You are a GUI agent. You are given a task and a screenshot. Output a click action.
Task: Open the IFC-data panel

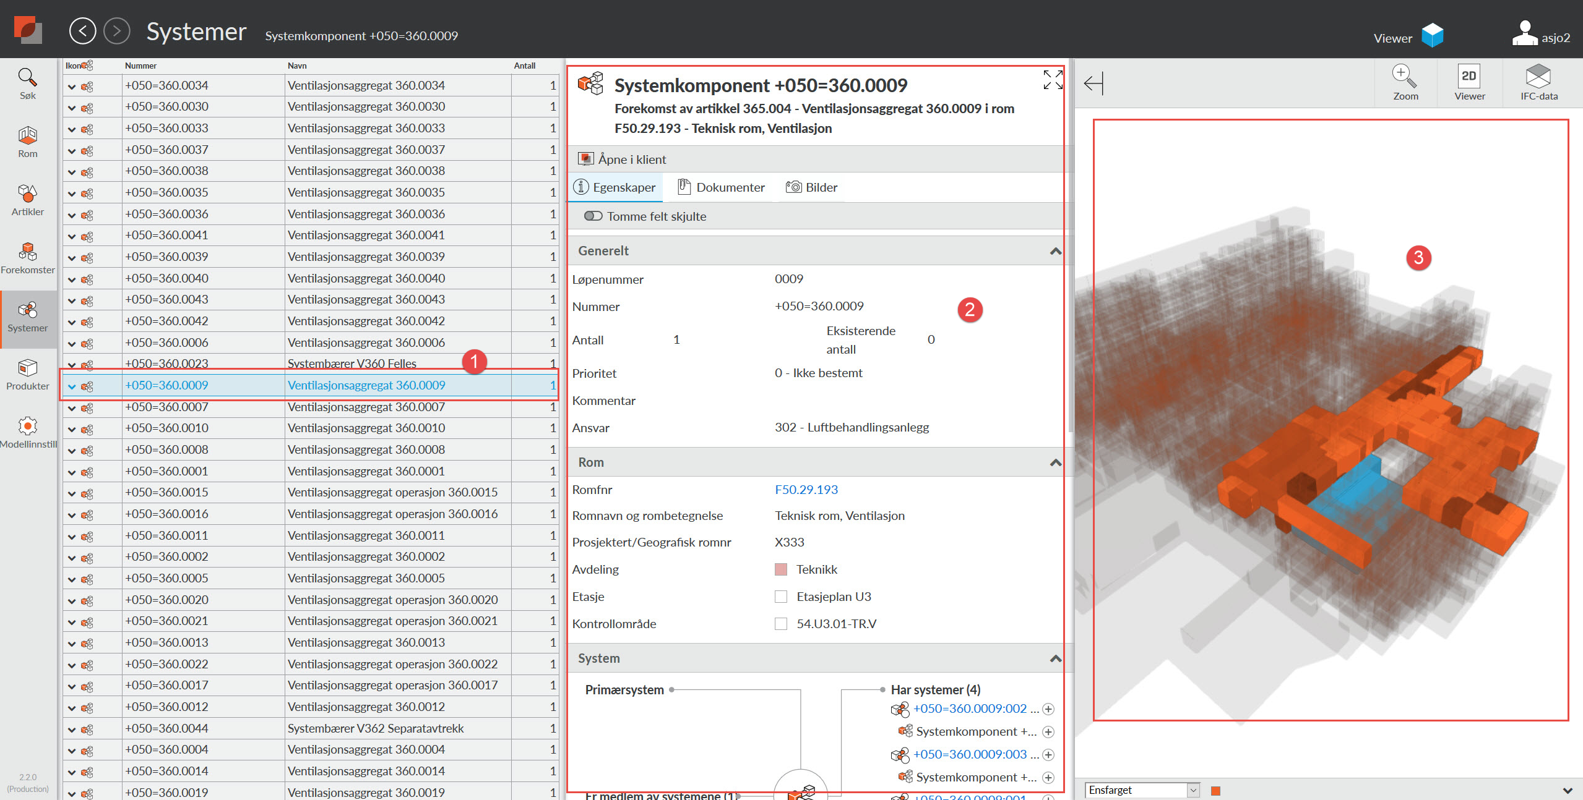(1539, 82)
